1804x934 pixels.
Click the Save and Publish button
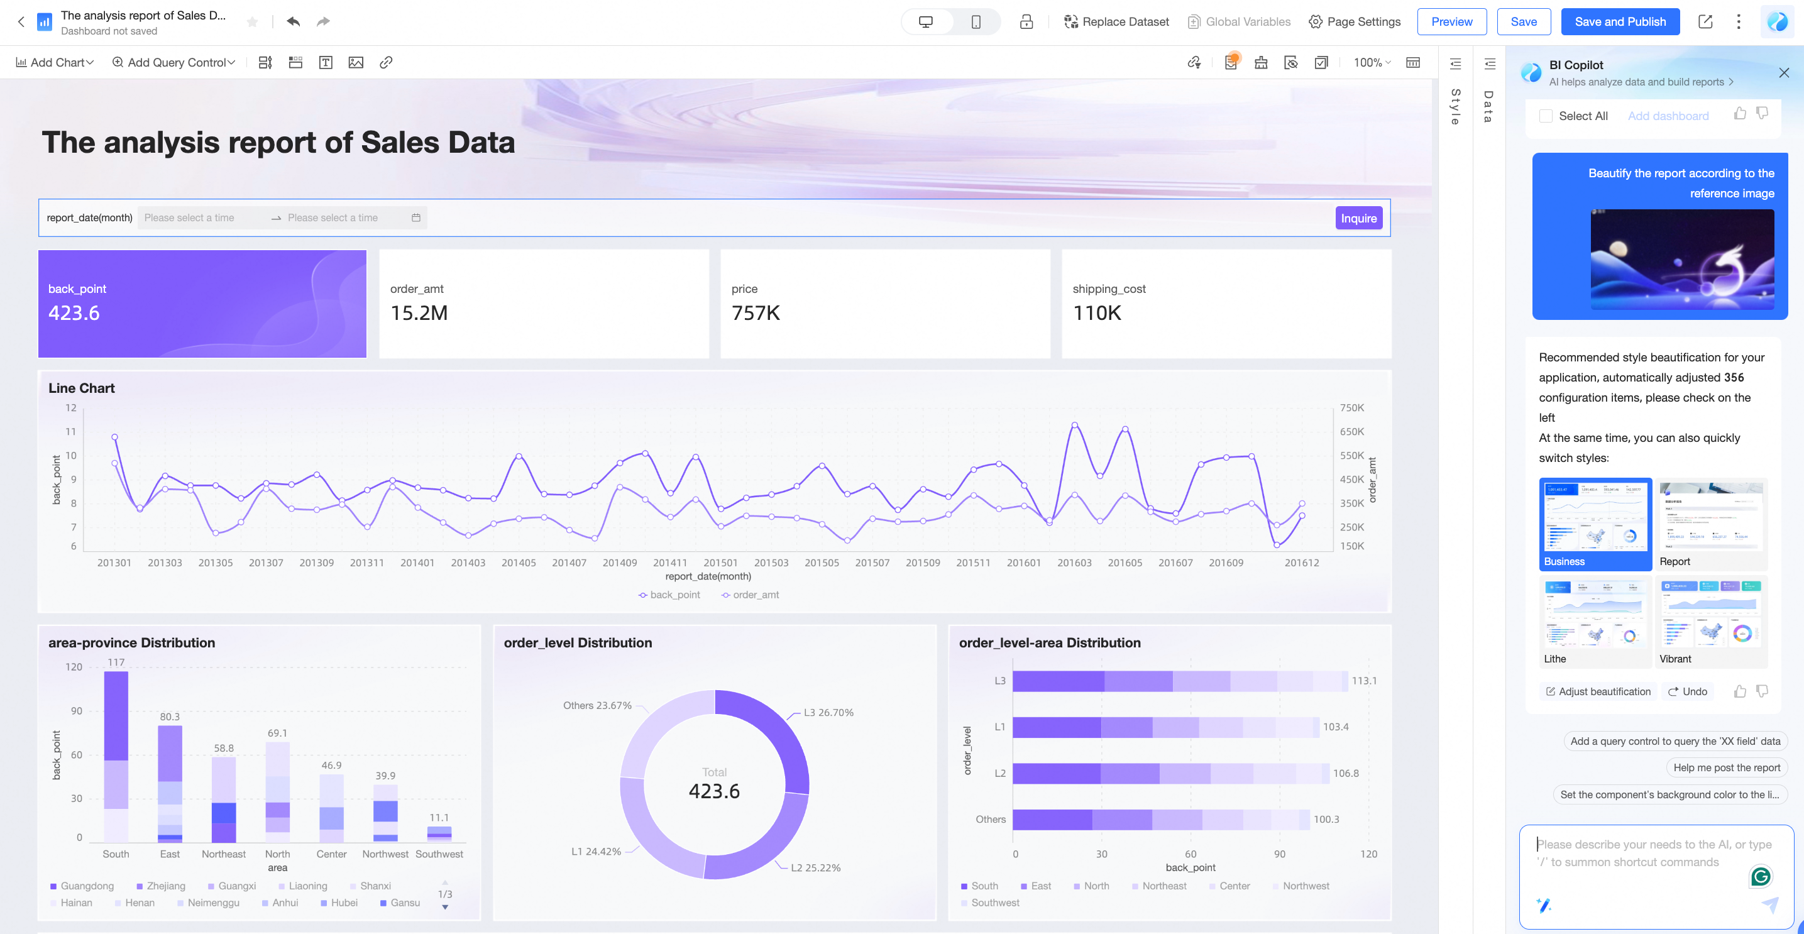point(1620,22)
